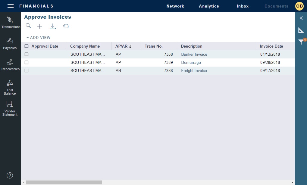Collapse the right panel with double chevron
This screenshot has width=307, height=185.
click(301, 18)
